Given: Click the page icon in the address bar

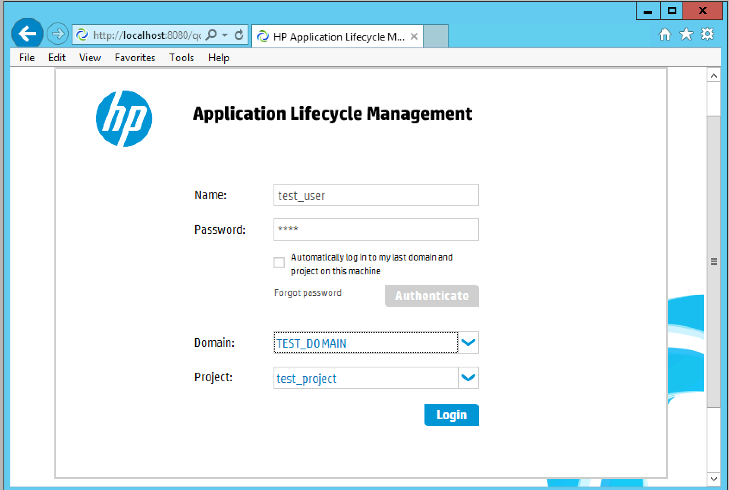Looking at the screenshot, I should click(82, 35).
